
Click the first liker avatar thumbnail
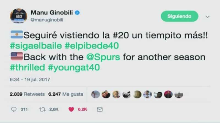point(95,94)
